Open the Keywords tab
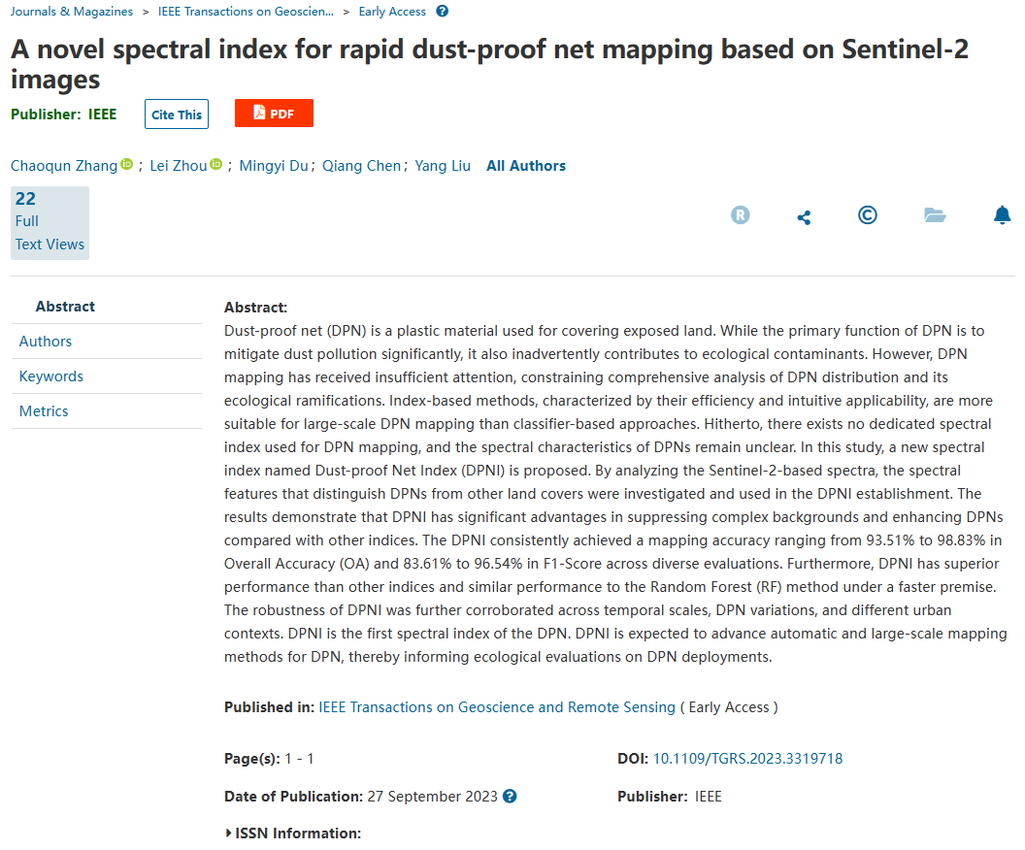This screenshot has height=850, width=1025. 51,376
